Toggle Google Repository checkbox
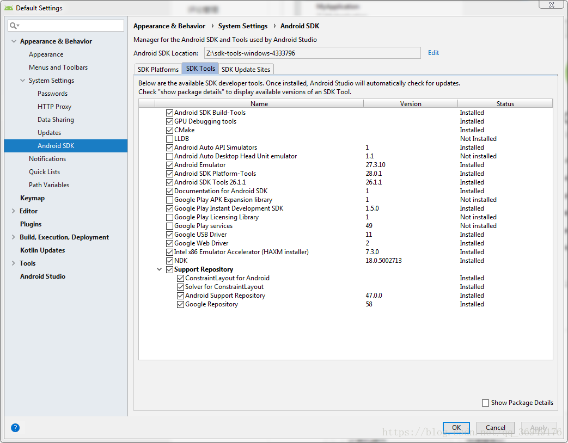The width and height of the screenshot is (568, 443). [x=180, y=304]
